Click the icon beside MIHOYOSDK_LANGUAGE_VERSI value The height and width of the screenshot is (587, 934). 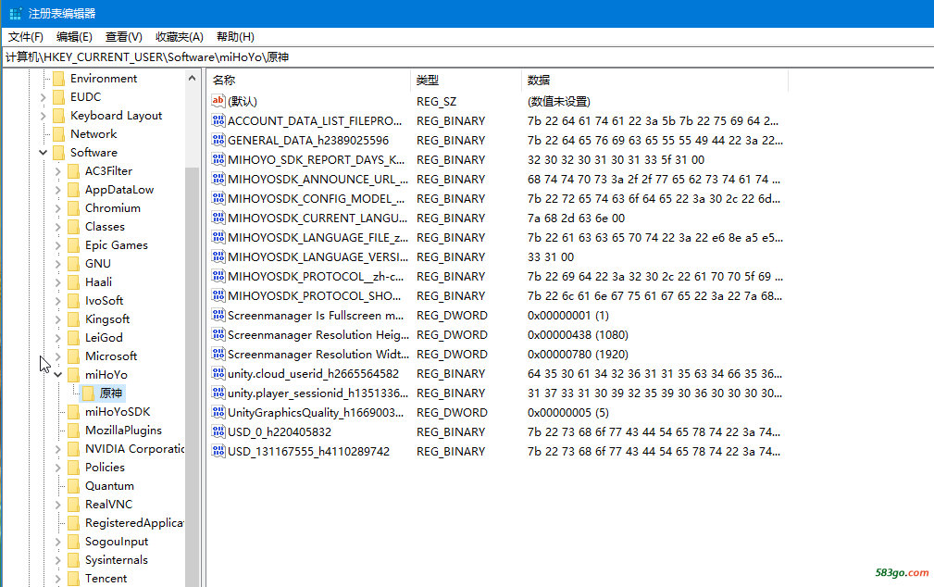[x=218, y=256]
